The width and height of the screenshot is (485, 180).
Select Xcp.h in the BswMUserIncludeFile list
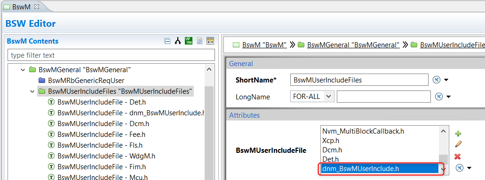tap(331, 141)
